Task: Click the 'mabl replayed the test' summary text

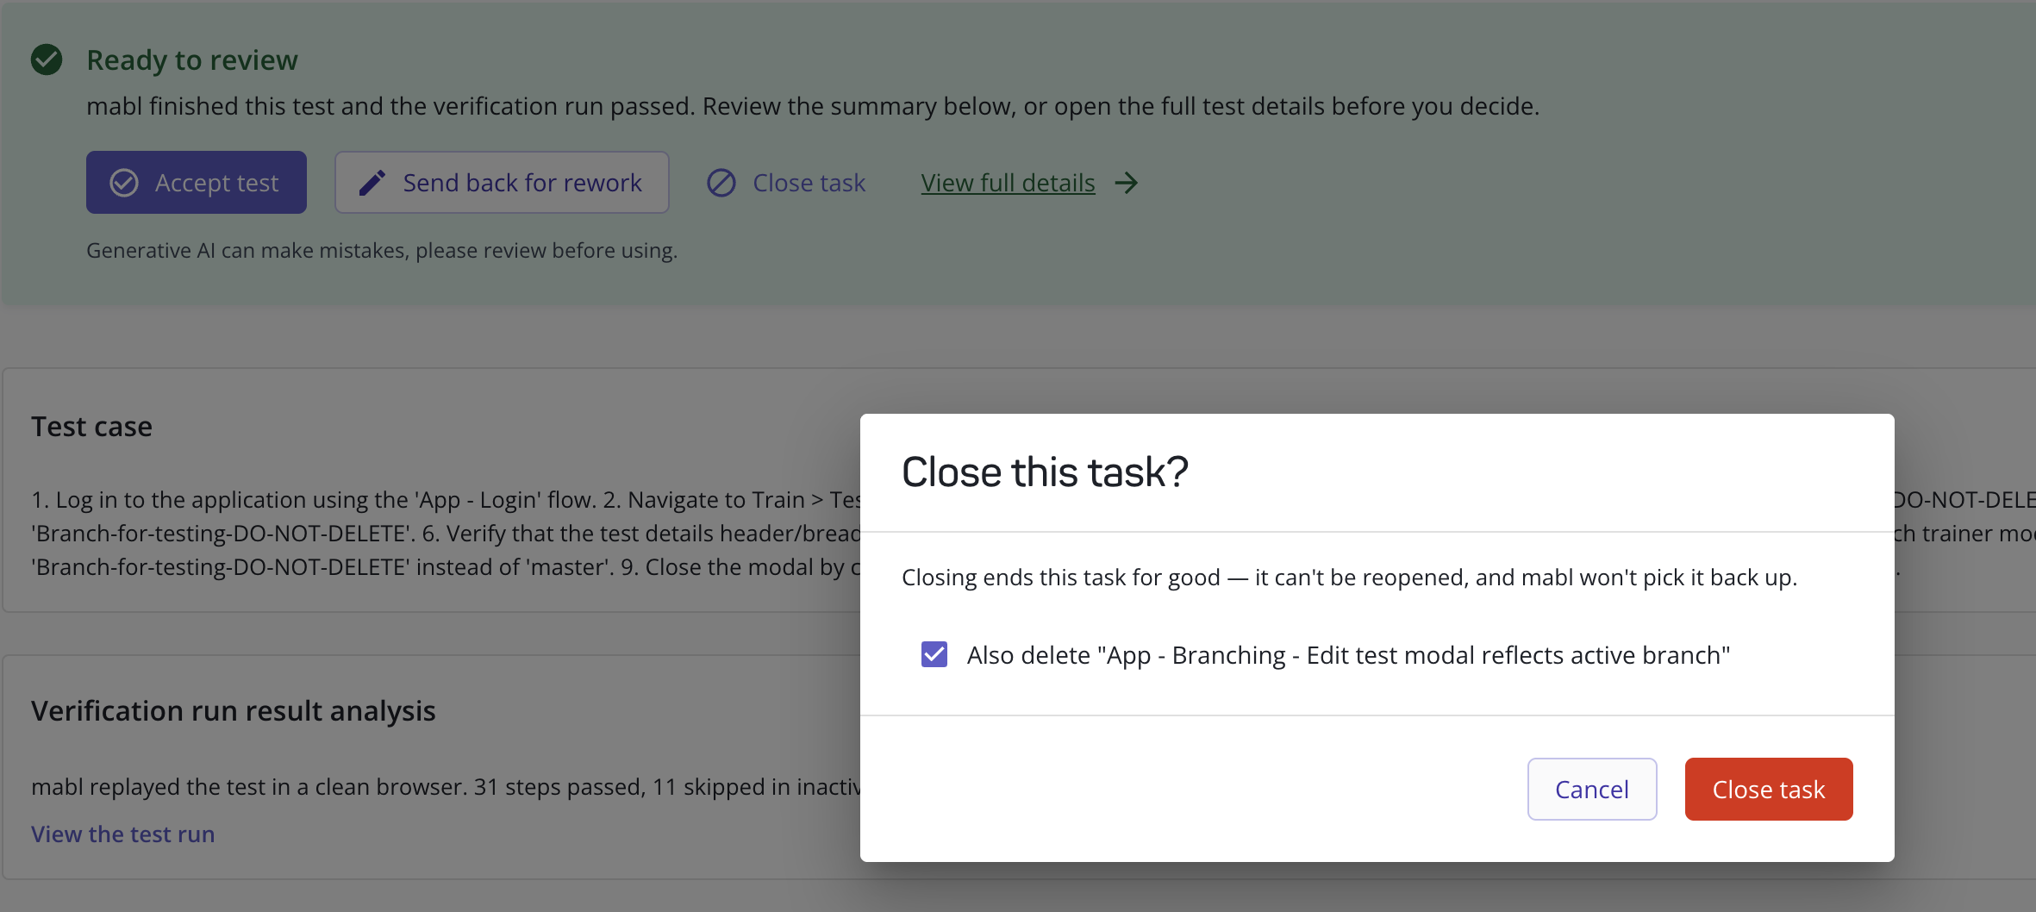Action: [x=446, y=787]
